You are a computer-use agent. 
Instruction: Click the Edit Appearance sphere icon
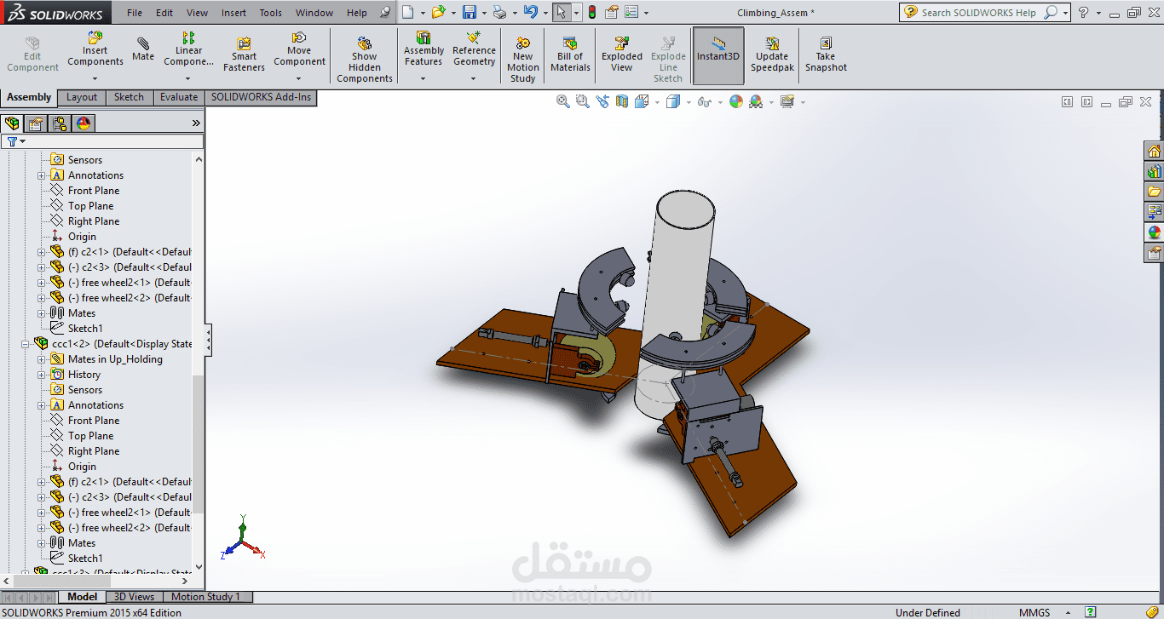coord(735,100)
